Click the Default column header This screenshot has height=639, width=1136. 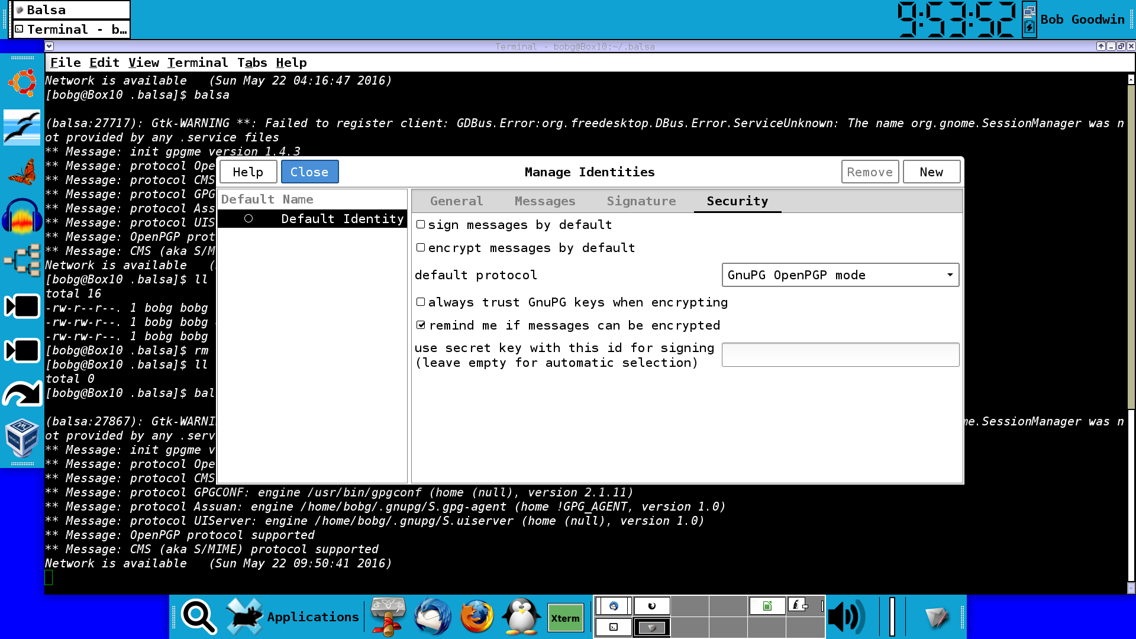click(247, 199)
